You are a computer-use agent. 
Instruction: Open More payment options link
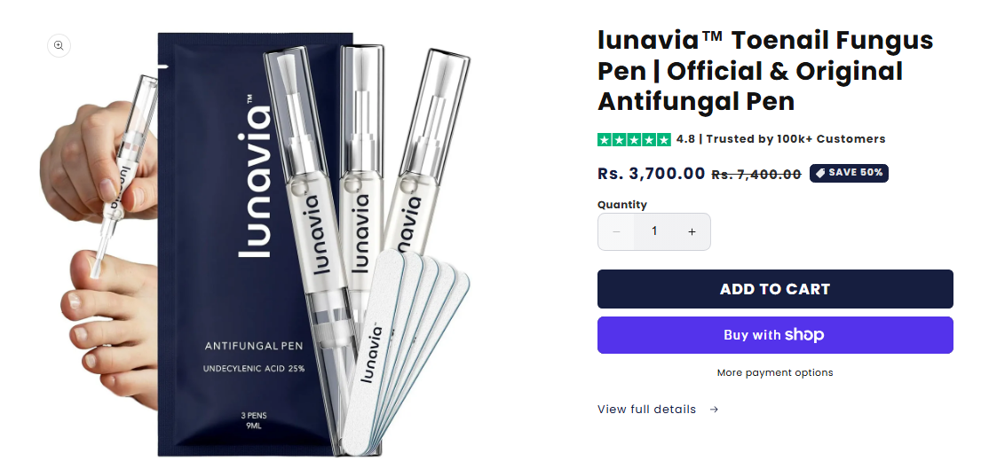tap(775, 373)
